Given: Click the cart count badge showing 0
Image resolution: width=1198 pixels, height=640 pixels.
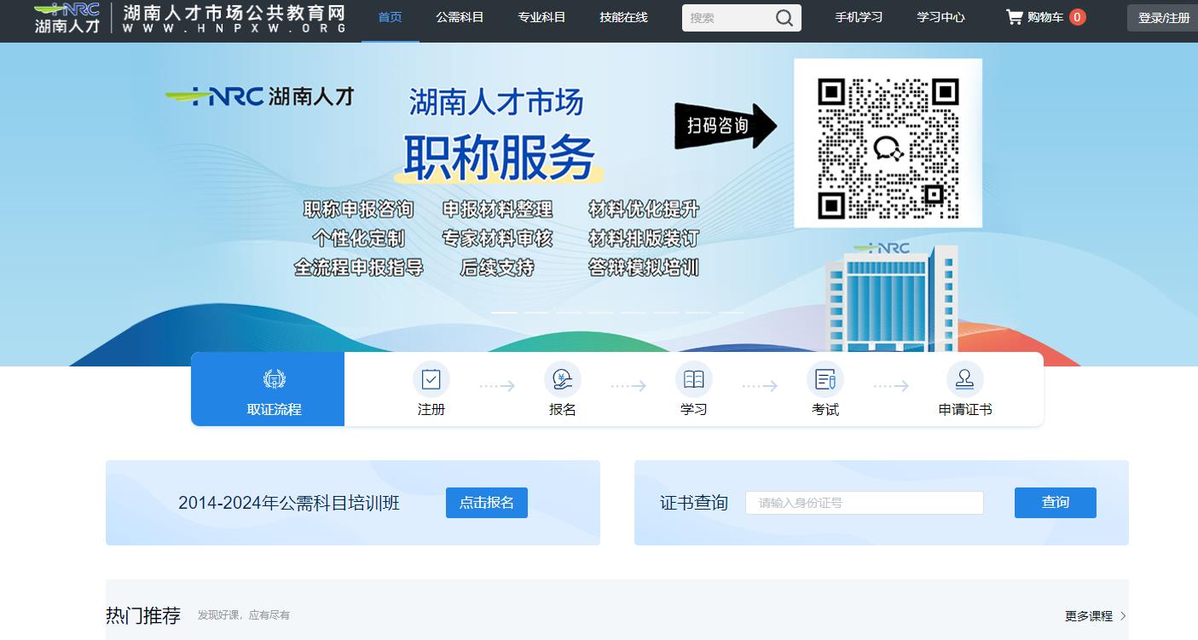Looking at the screenshot, I should (x=1077, y=17).
